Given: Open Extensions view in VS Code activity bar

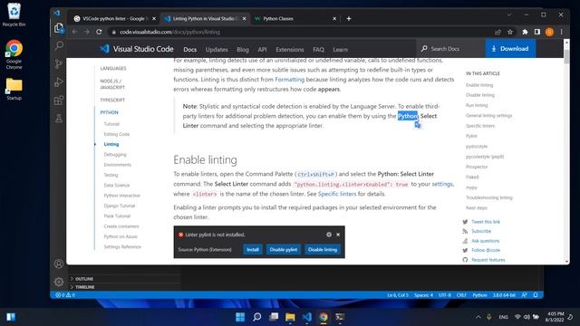Looking at the screenshot, I should point(58,101).
